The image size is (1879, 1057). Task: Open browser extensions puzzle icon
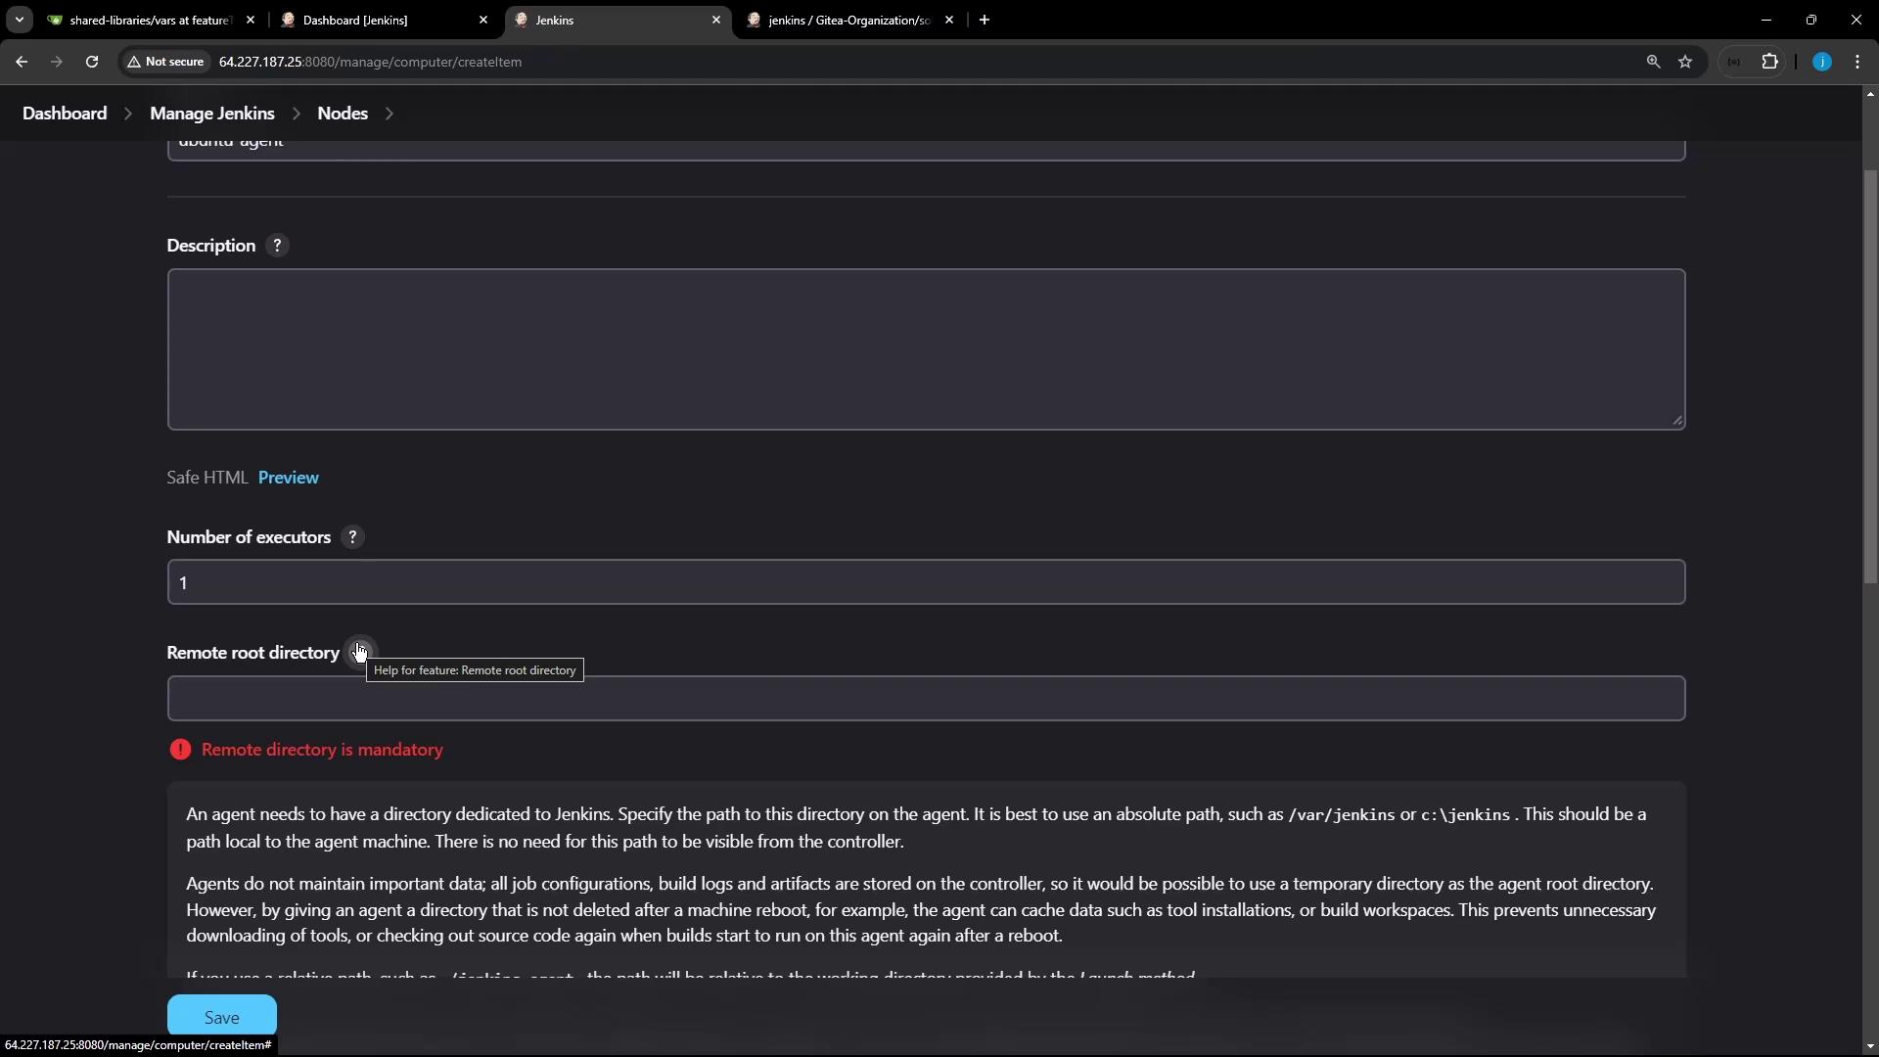coord(1769,62)
